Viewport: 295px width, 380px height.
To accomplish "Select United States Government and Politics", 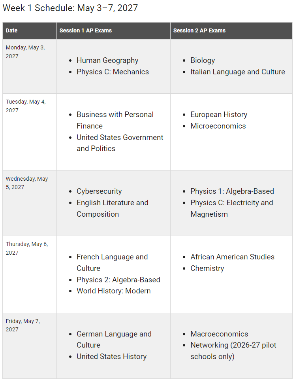I will coord(120,143).
